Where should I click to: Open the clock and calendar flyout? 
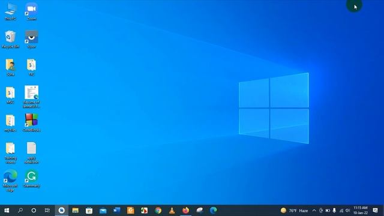point(361,211)
